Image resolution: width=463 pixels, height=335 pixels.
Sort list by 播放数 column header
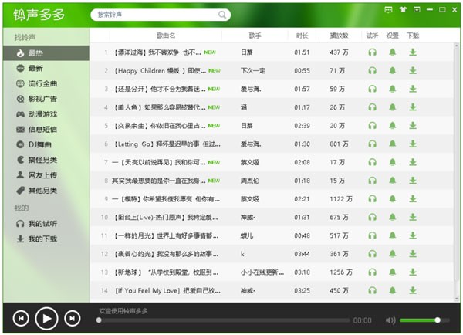(339, 36)
